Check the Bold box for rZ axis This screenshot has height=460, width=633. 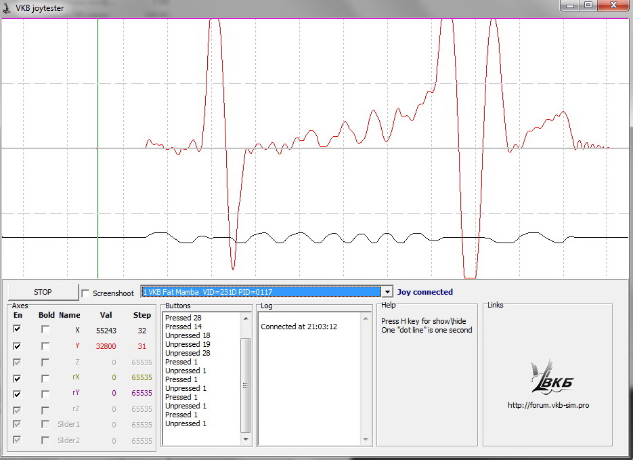coord(45,410)
